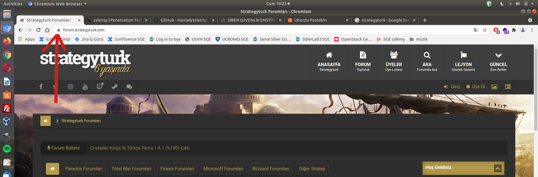
Task: Click the Twitch icon in the social bar
Action: tap(100, 86)
